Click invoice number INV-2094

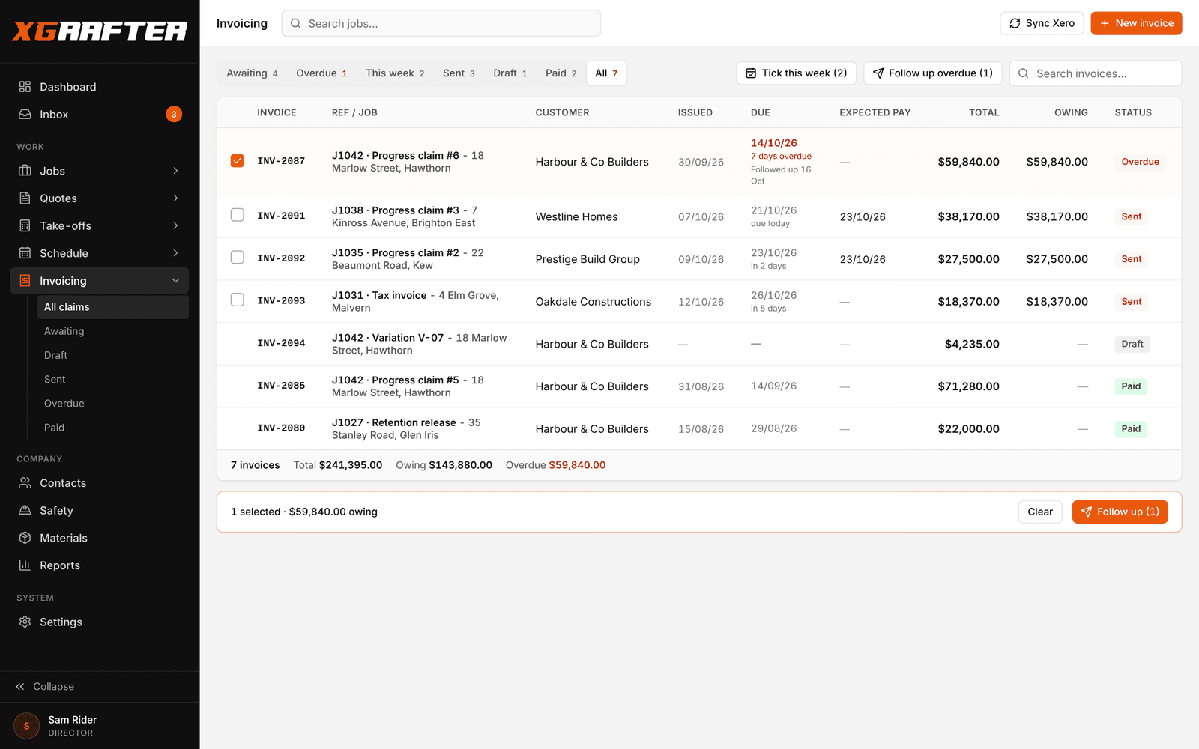[281, 344]
